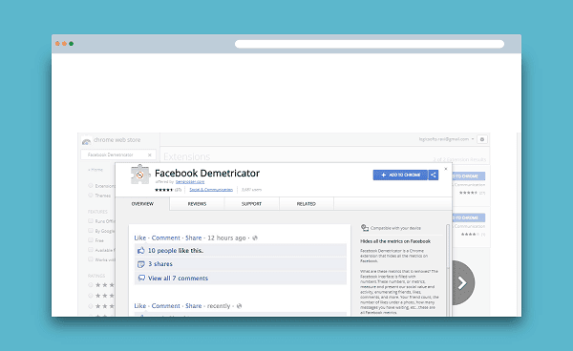573x351 pixels.
Task: Click the '10 people like this.' text
Action: (176, 251)
